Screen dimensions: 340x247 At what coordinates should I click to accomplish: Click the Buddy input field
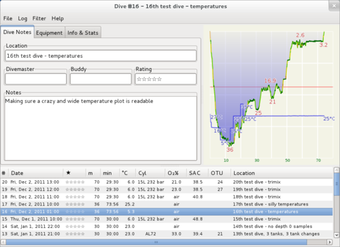pos(101,79)
